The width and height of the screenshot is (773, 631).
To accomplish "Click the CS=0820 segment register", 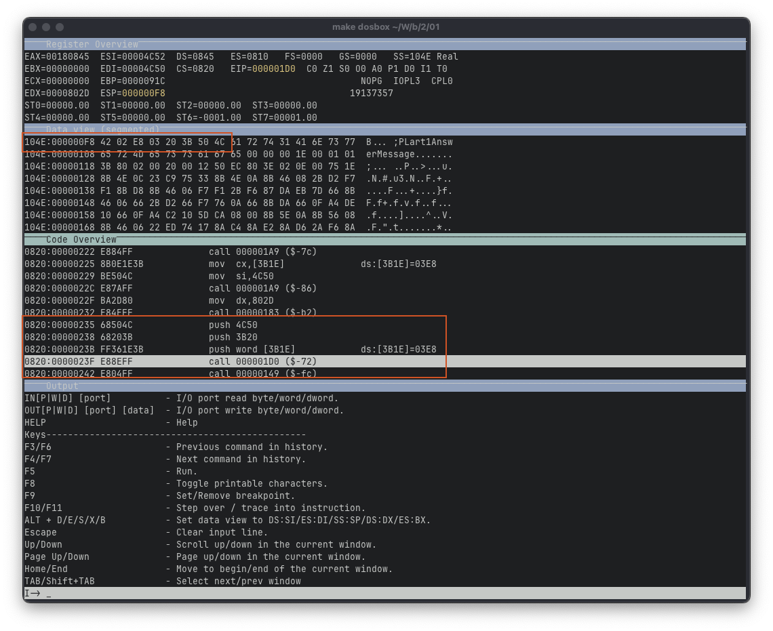I will pyautogui.click(x=195, y=69).
